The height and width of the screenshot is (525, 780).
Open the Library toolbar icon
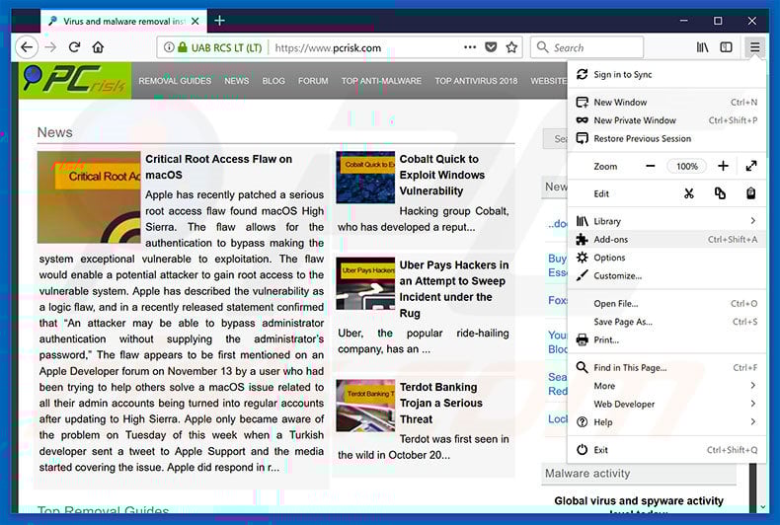[x=702, y=47]
